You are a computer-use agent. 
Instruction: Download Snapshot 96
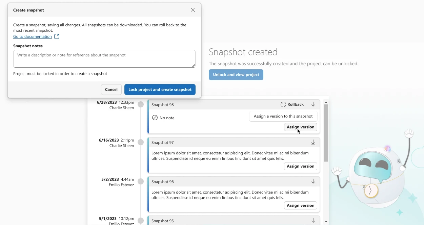pos(313,182)
